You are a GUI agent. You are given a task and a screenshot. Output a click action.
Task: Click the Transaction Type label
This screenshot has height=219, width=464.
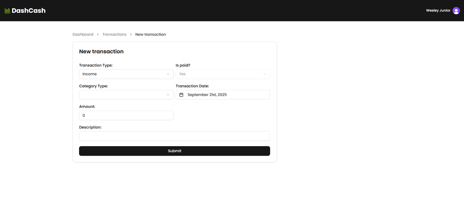(96, 66)
